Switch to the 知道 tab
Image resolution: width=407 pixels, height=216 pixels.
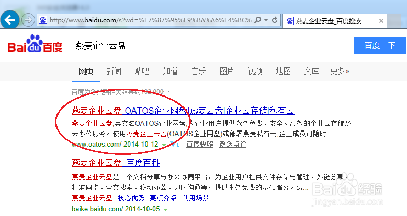[x=170, y=71]
